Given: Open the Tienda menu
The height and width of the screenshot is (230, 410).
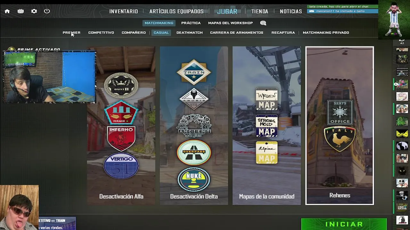Looking at the screenshot, I should pos(259,11).
